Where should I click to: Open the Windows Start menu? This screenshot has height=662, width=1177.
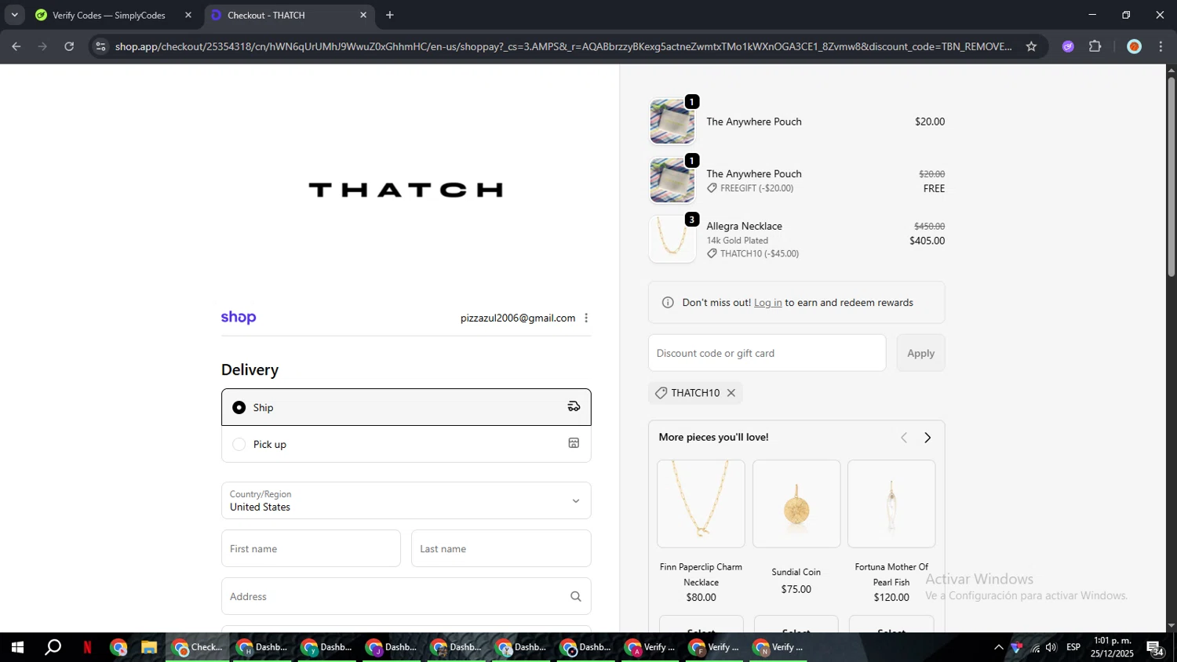16,647
